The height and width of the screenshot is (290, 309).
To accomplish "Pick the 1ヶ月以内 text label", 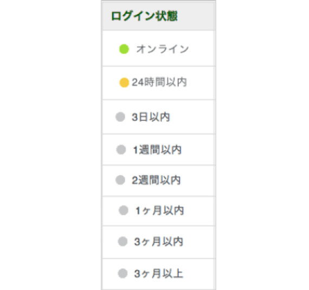I will click(x=159, y=210).
